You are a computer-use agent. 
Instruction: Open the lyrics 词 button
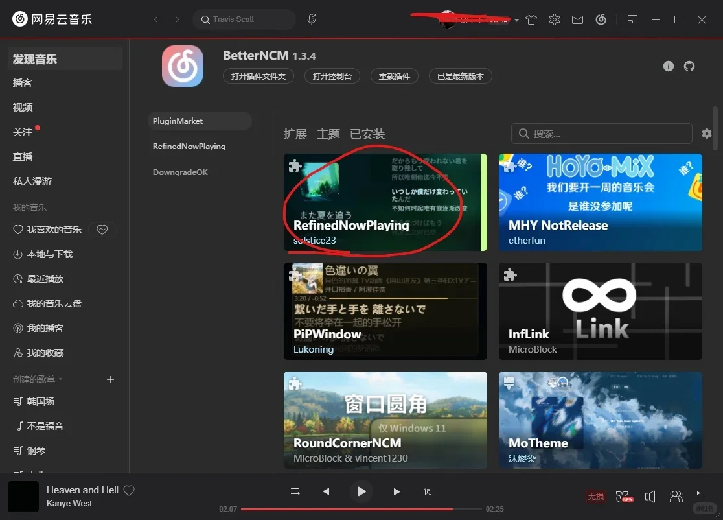[x=428, y=491]
